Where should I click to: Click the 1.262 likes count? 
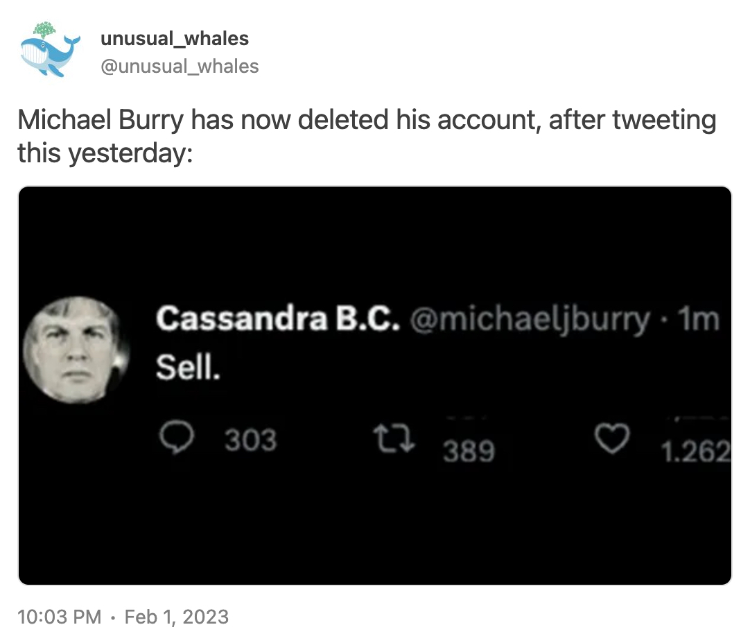[695, 452]
